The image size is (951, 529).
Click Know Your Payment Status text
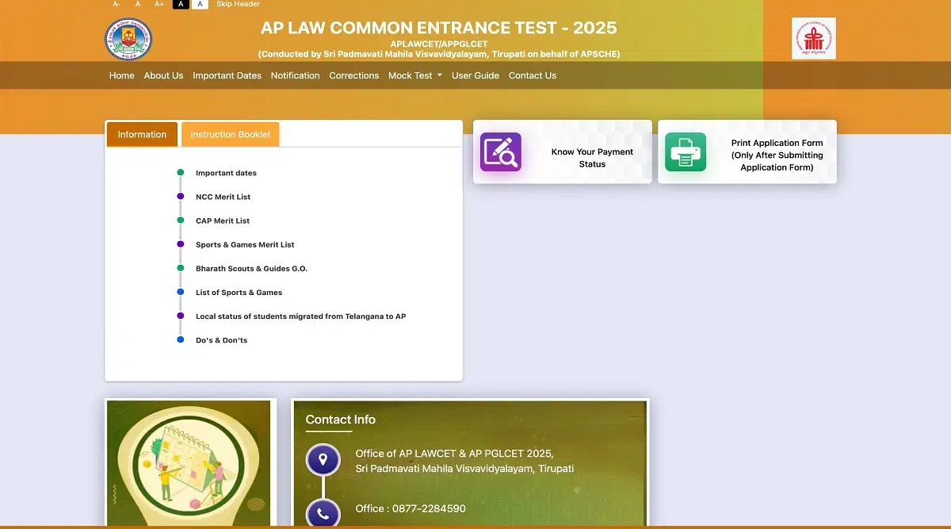point(592,158)
